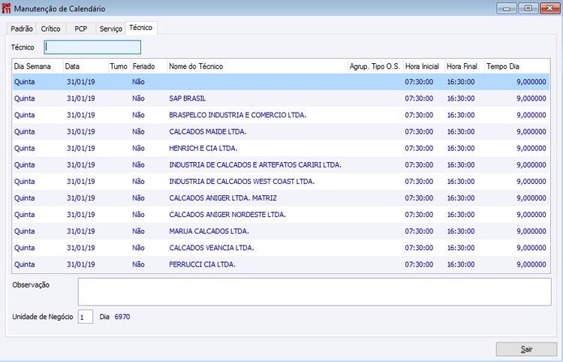Select the CALCADOS VEANCIA LTDA. row
The image size is (563, 362).
pos(281,248)
